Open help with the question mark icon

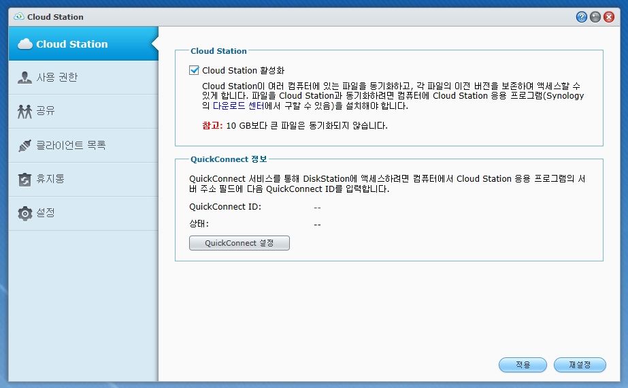[x=581, y=17]
